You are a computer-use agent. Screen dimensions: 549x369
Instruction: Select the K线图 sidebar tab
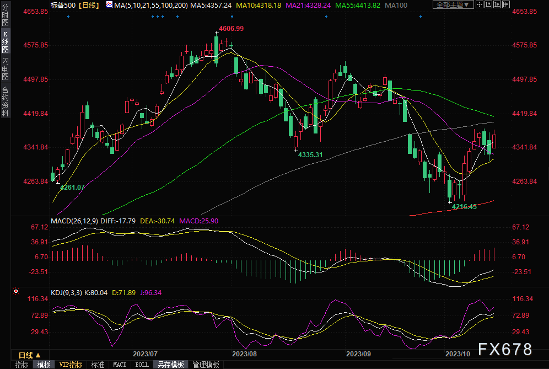(5, 42)
